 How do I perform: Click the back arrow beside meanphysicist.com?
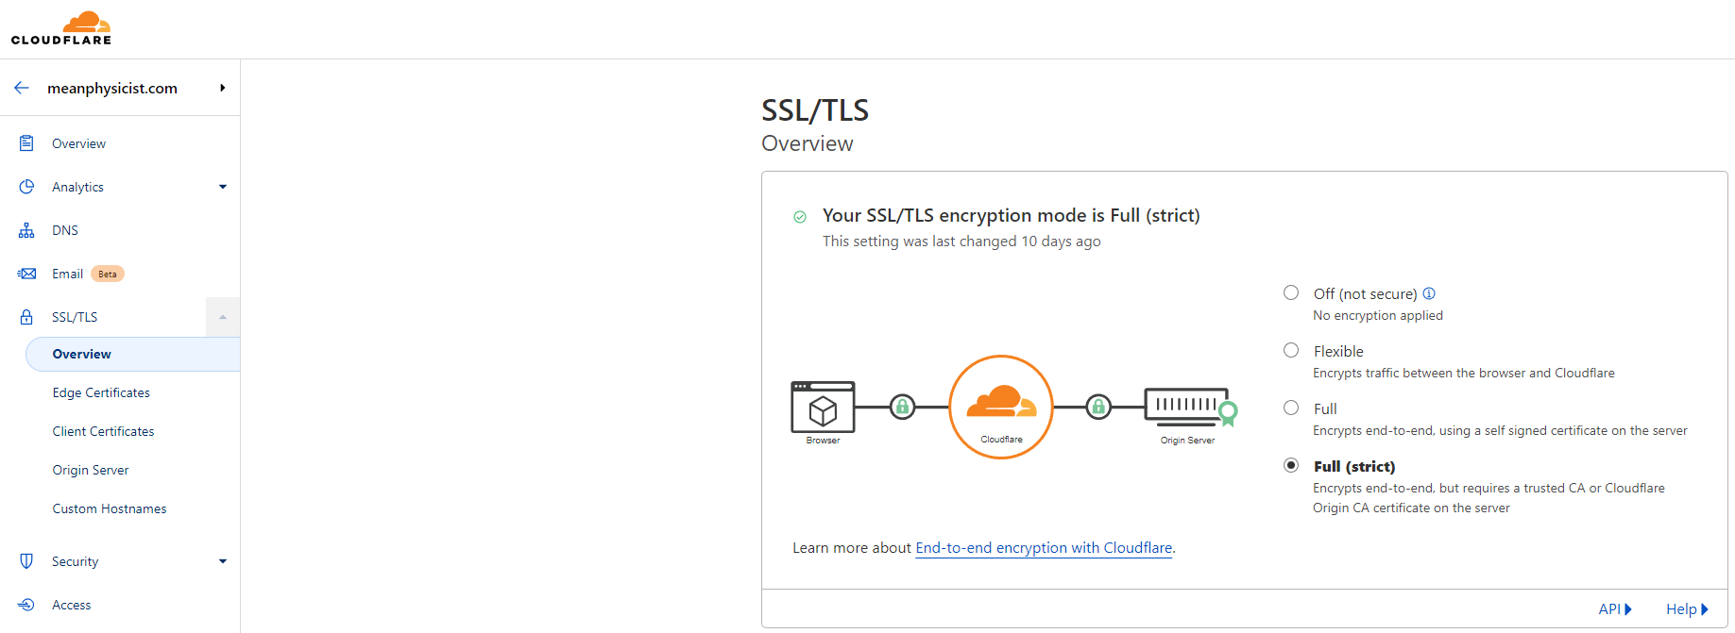click(x=22, y=88)
